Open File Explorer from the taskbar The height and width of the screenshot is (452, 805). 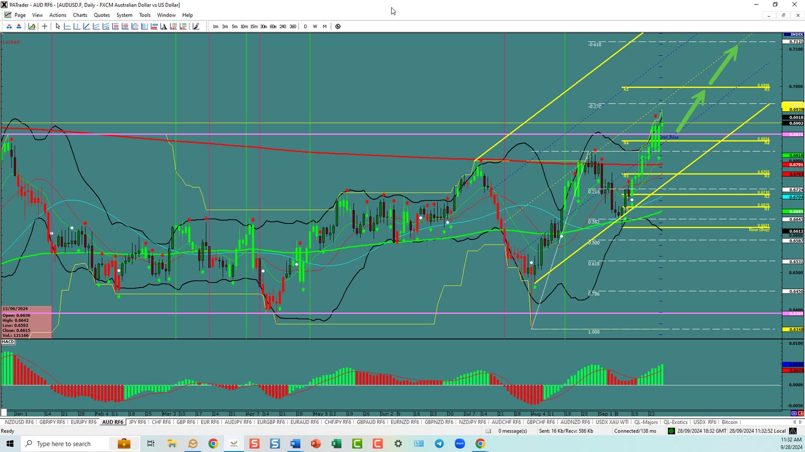(x=172, y=443)
